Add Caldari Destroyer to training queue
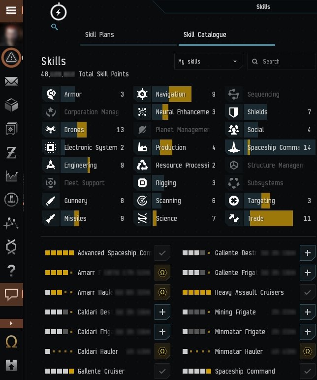Screen dimensions: 317x380 162,312
